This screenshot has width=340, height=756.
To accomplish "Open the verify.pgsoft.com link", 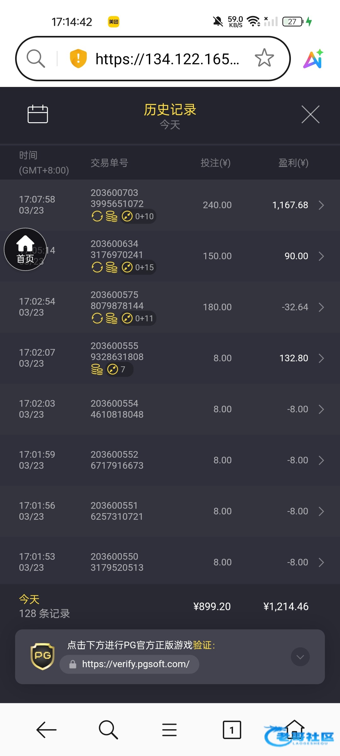I will pos(135,664).
